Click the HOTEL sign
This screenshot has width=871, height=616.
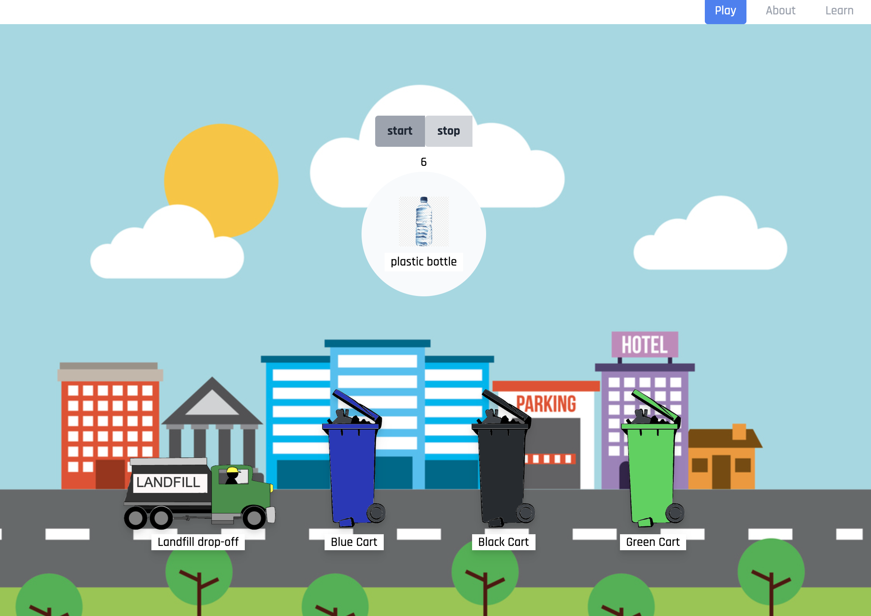tap(644, 345)
